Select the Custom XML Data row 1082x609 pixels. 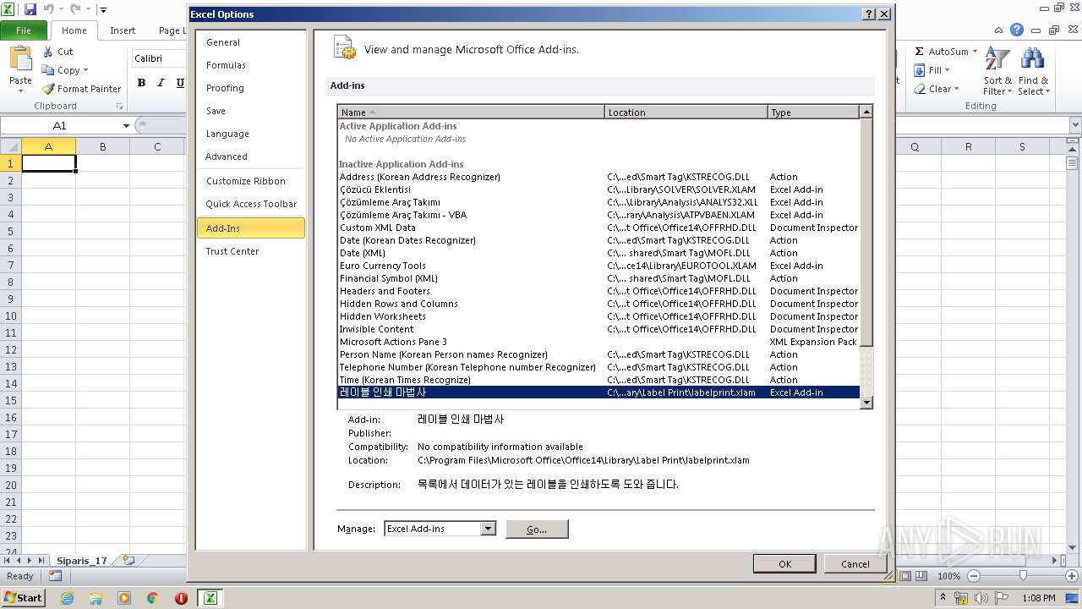(x=598, y=228)
